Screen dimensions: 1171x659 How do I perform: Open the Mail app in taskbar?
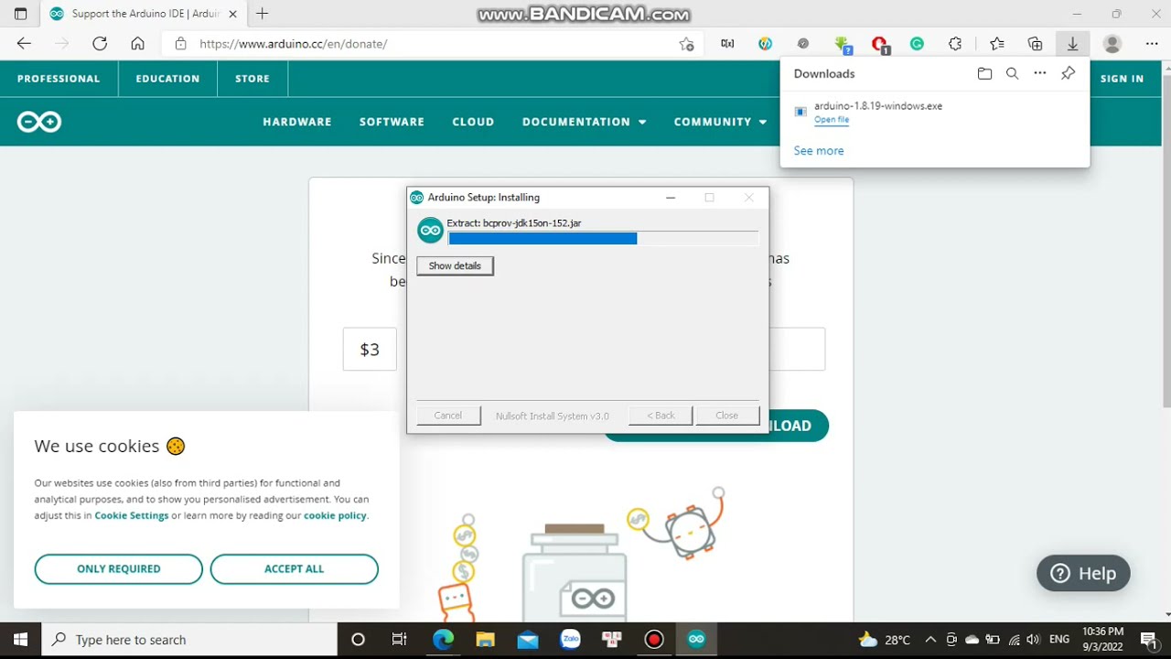pyautogui.click(x=528, y=640)
